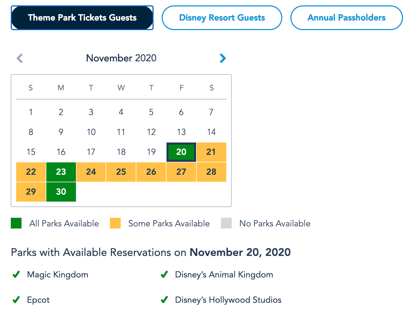Go to the next month arrow

point(223,58)
